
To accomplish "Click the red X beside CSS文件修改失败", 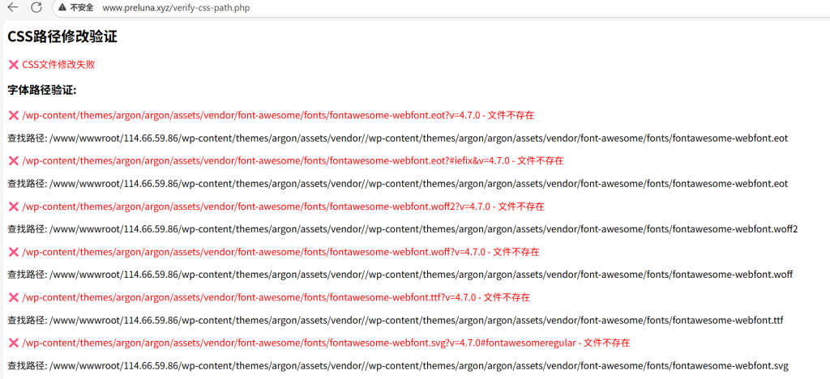I will pos(13,64).
